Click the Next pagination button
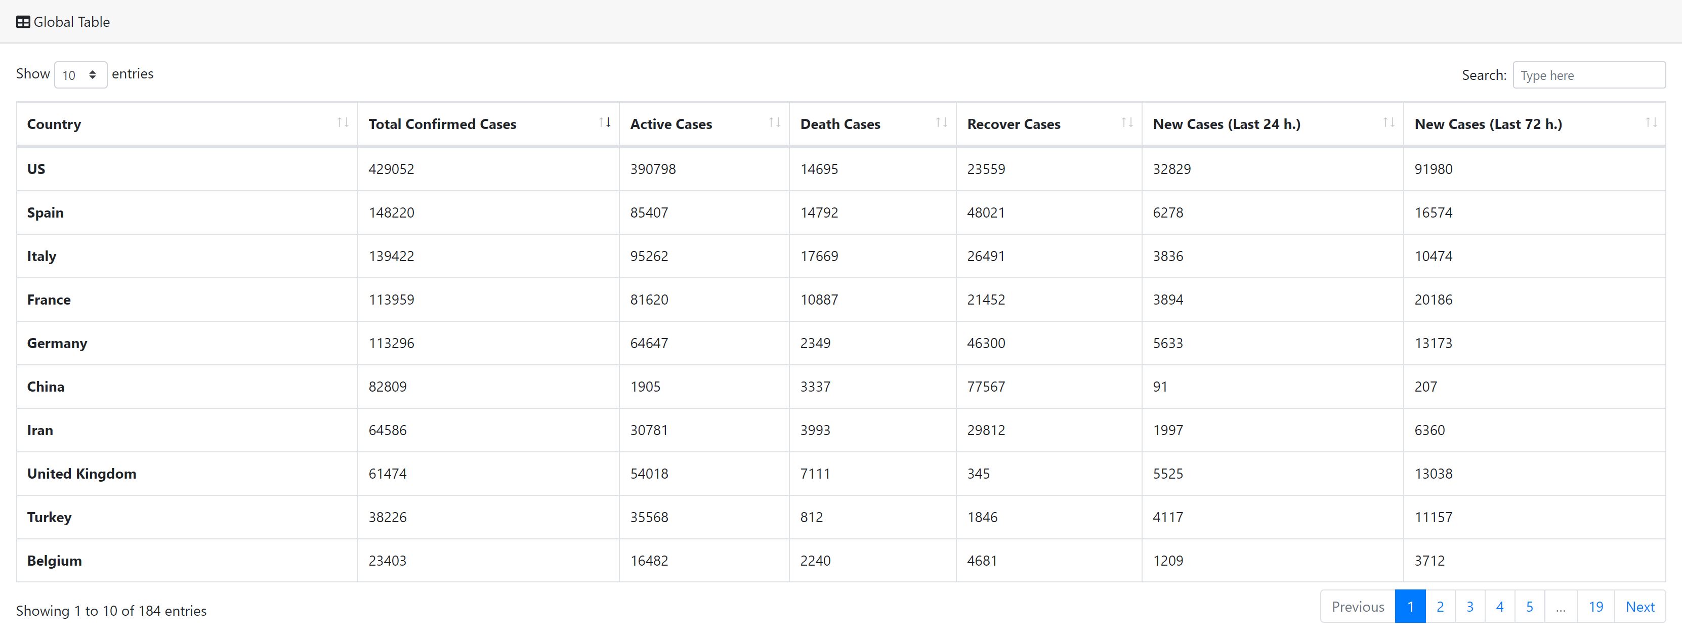Screen dimensions: 1682x637 pyautogui.click(x=1639, y=607)
